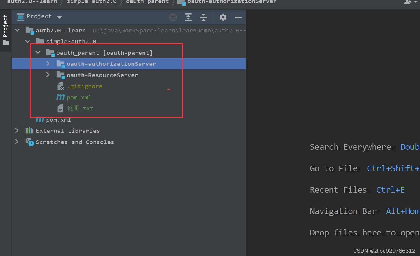The width and height of the screenshot is (420, 256).
Task: Click the Collapse All icon in Project toolbar
Action: tap(203, 17)
